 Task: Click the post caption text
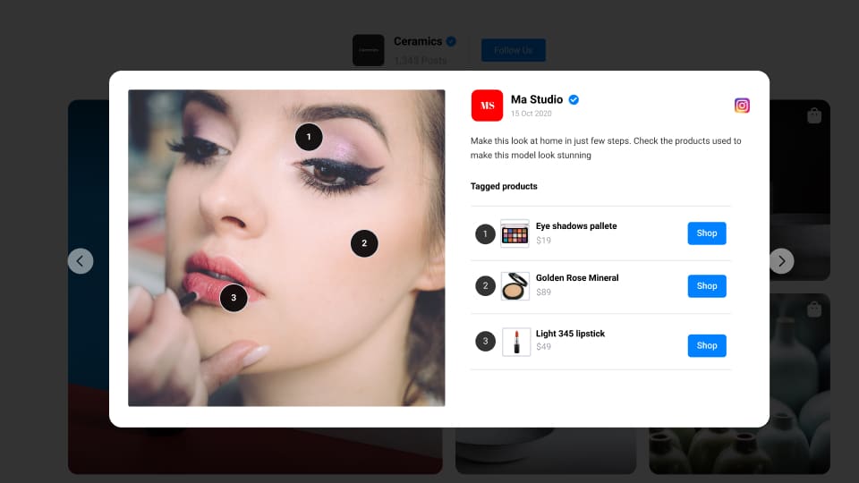click(x=606, y=148)
